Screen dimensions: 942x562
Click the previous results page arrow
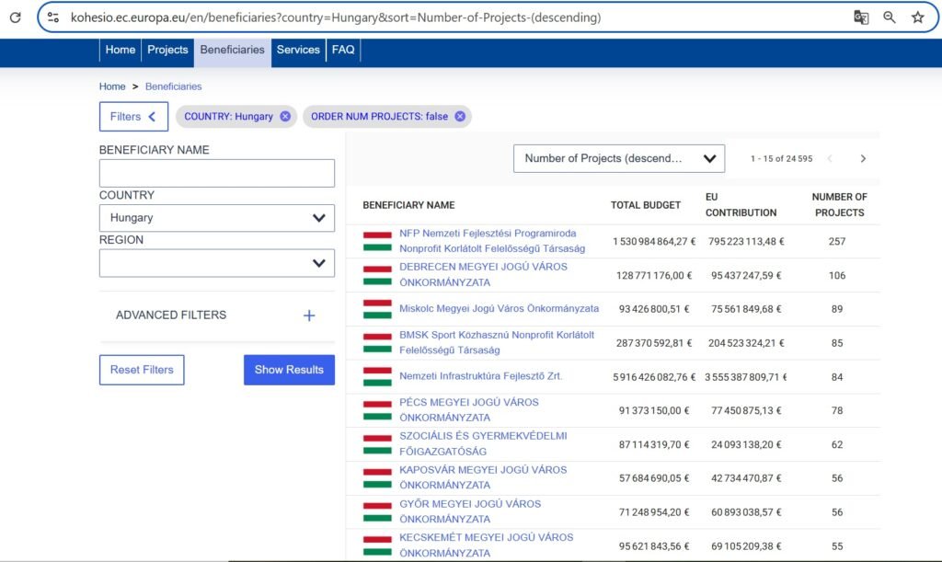pyautogui.click(x=830, y=158)
